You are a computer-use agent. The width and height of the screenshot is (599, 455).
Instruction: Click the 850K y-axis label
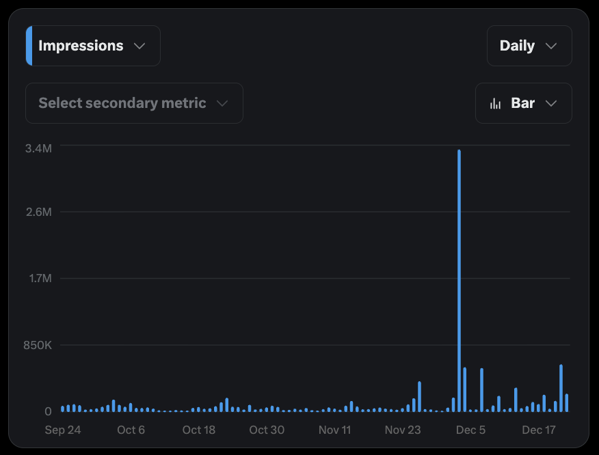click(38, 345)
